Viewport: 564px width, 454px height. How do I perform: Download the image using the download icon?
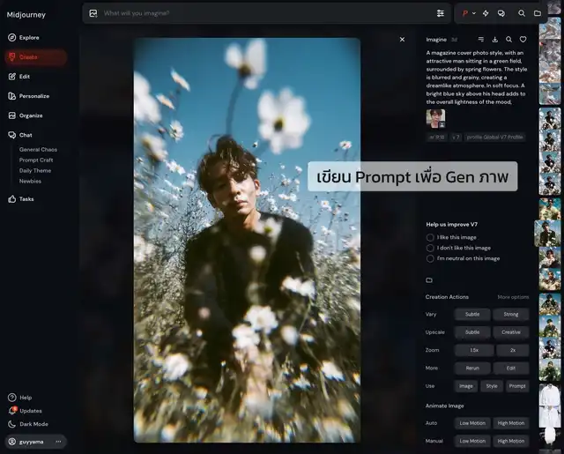coord(494,40)
